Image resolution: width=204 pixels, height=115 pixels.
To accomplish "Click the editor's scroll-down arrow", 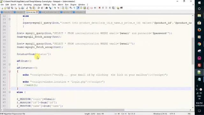I will coord(193,107).
